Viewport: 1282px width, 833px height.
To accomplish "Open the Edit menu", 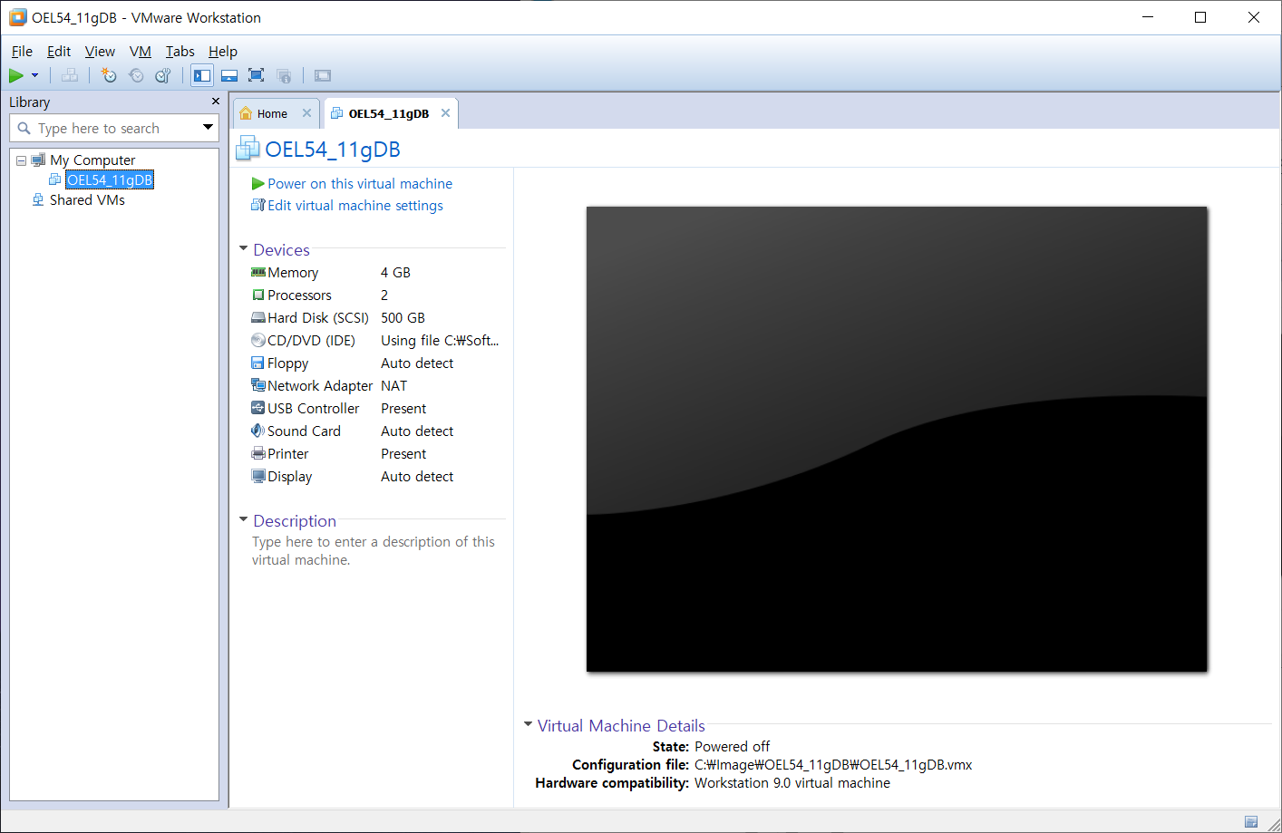I will (x=59, y=52).
